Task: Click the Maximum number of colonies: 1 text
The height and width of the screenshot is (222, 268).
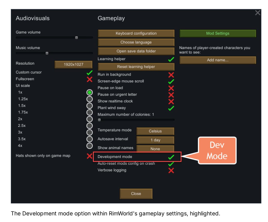Action: point(126,115)
